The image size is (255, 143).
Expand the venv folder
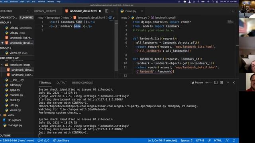[x=17, y=115]
